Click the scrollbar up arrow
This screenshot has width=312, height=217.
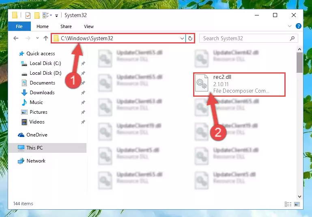tap(299, 49)
